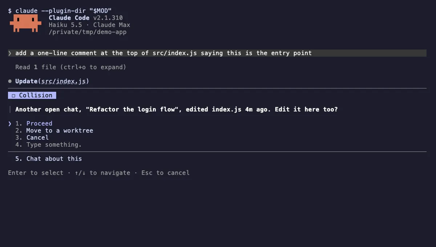436x247 pixels.
Task: Click the selection arrow beside Proceed
Action: (10, 123)
